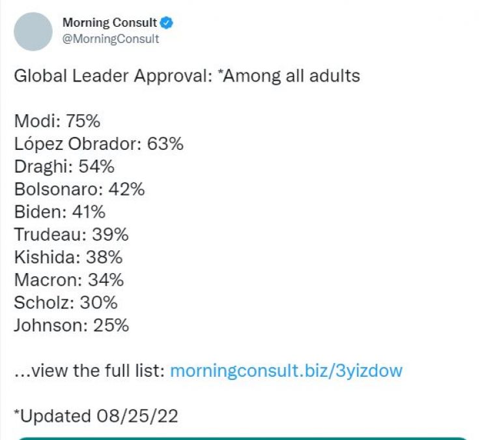Click the 'Macron: 34%' line
484x440 pixels.
(x=68, y=280)
